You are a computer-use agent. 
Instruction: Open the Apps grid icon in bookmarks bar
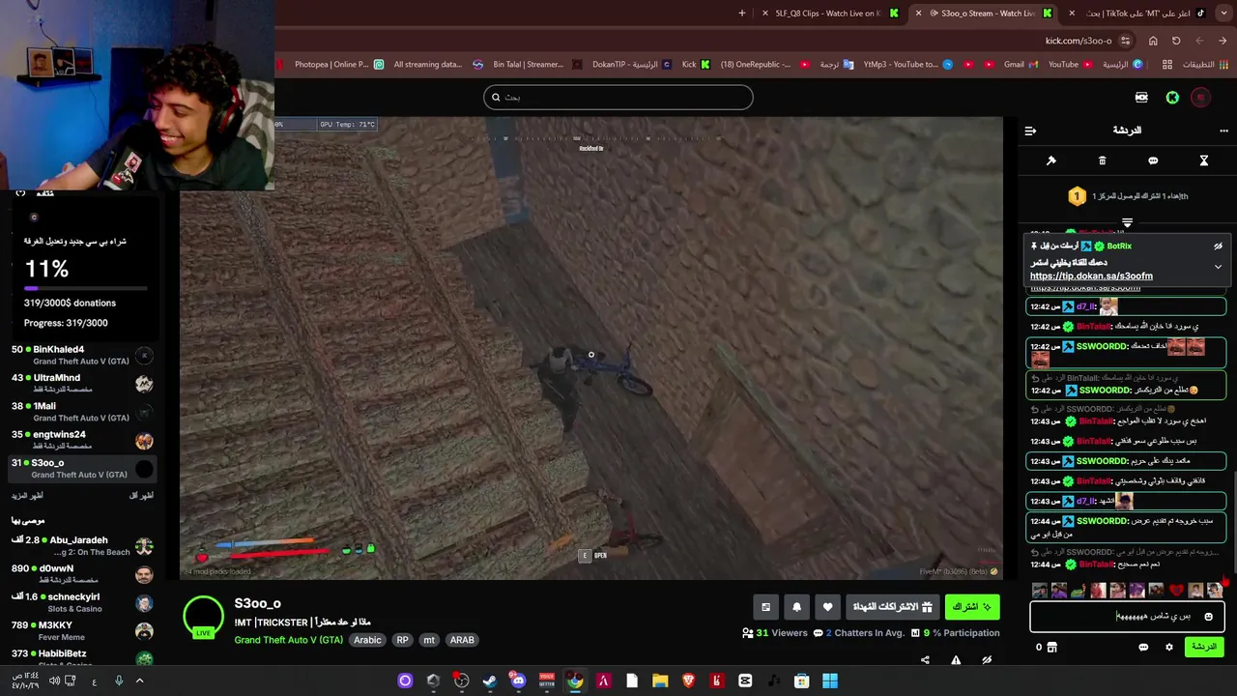tap(1167, 65)
